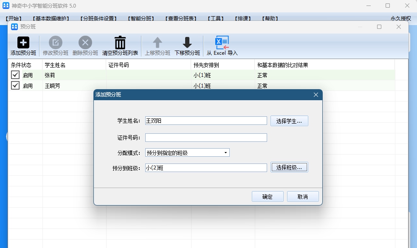Confirm the dialog with 确定
The height and width of the screenshot is (248, 417).
pyautogui.click(x=268, y=196)
